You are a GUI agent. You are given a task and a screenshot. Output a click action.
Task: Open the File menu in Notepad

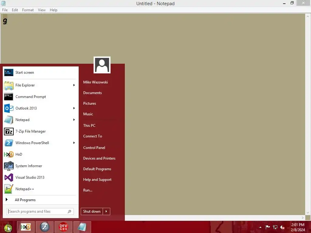(5, 10)
